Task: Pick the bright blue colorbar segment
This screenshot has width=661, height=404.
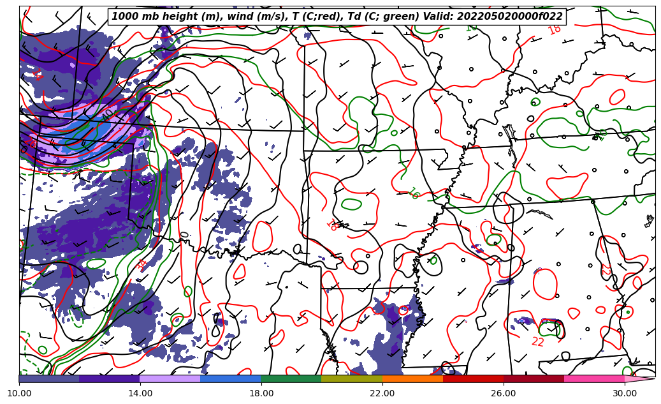Action: click(x=230, y=378)
